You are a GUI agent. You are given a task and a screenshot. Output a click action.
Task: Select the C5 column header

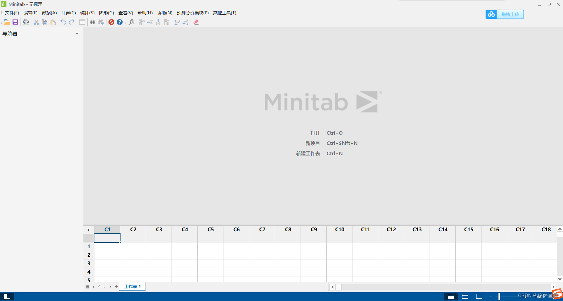(x=211, y=230)
